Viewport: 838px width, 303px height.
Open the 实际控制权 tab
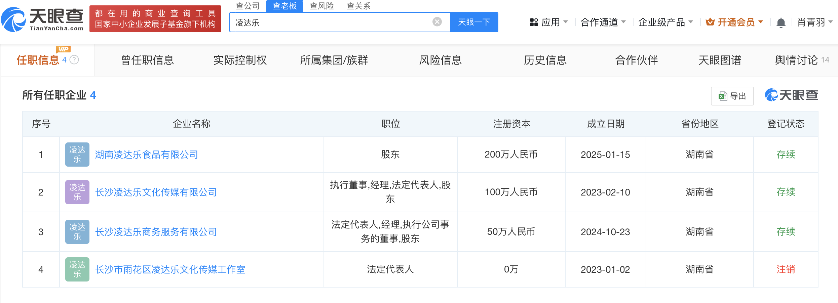coord(240,60)
